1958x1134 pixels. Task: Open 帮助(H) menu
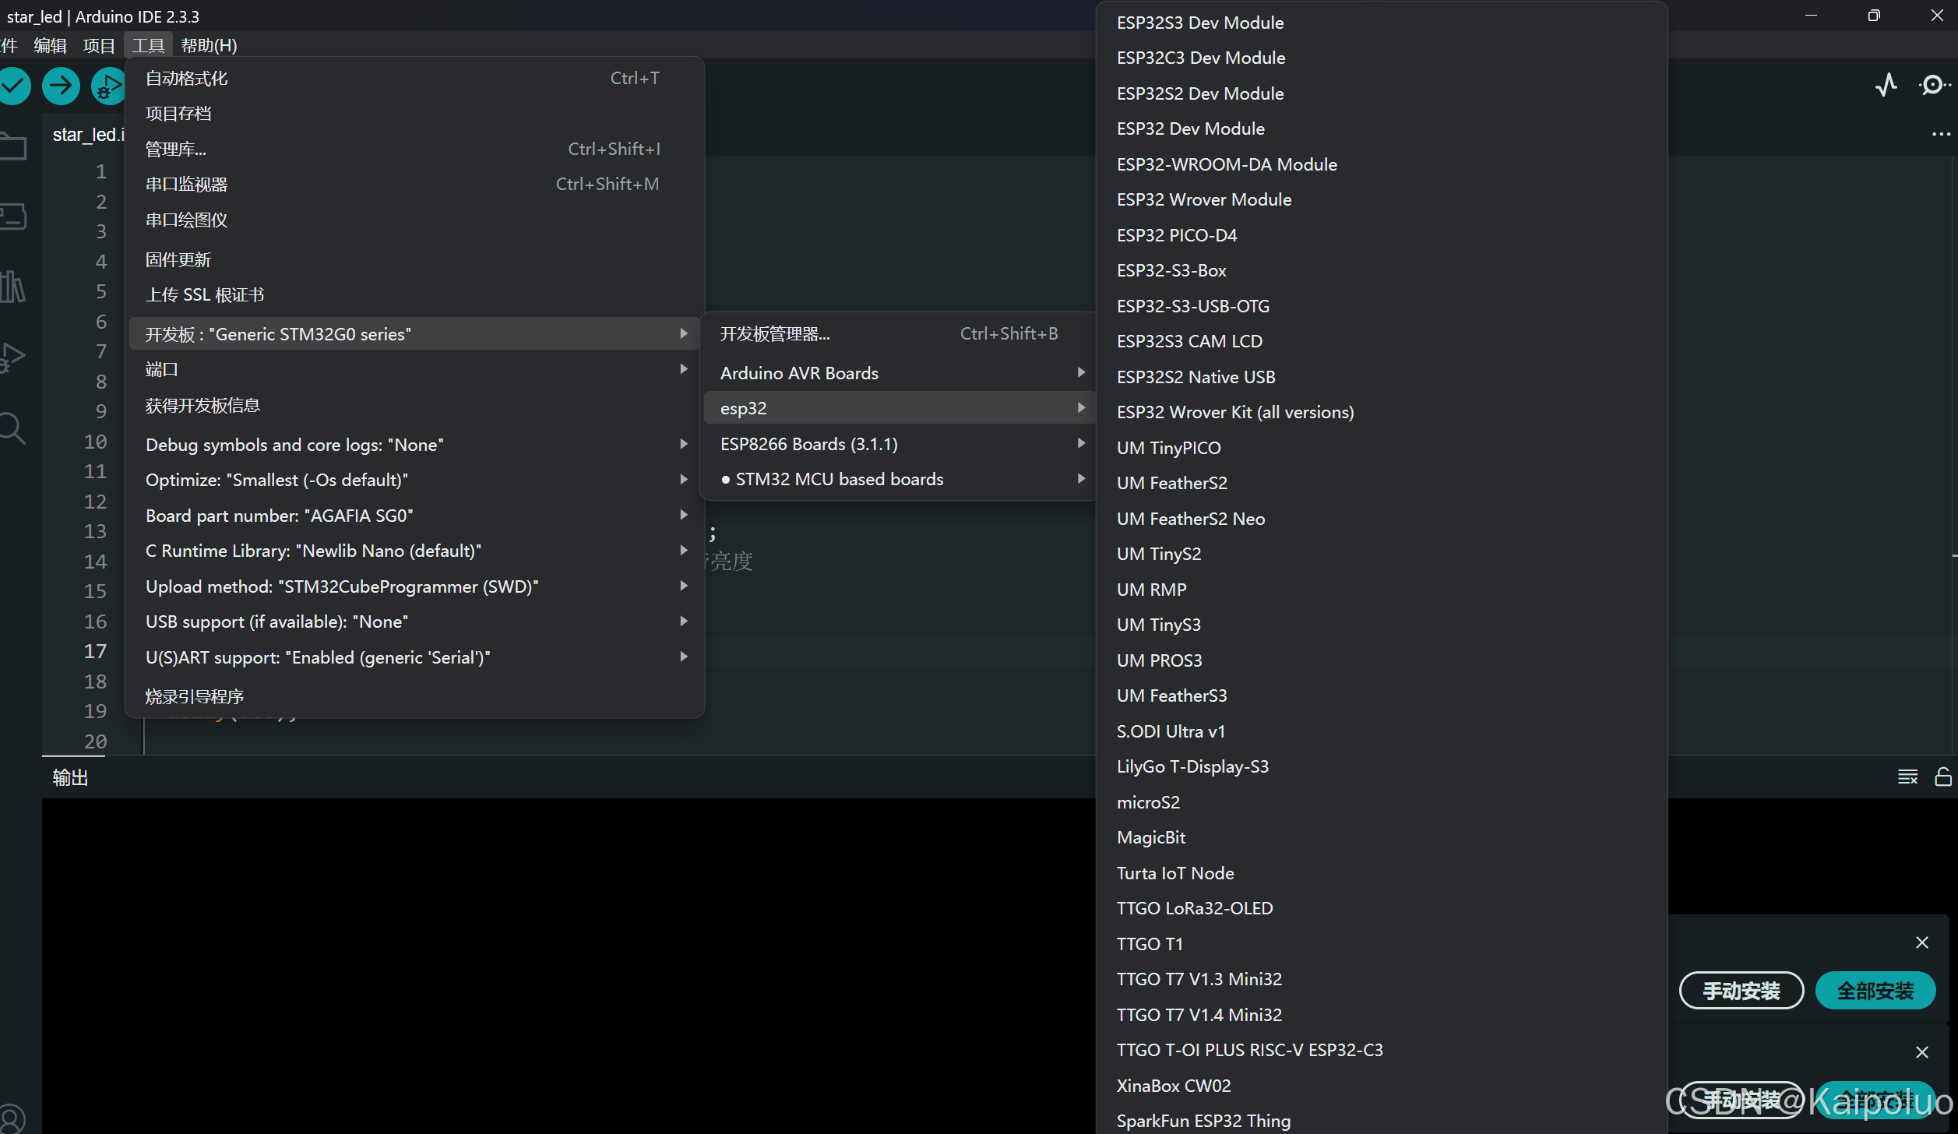pos(209,45)
